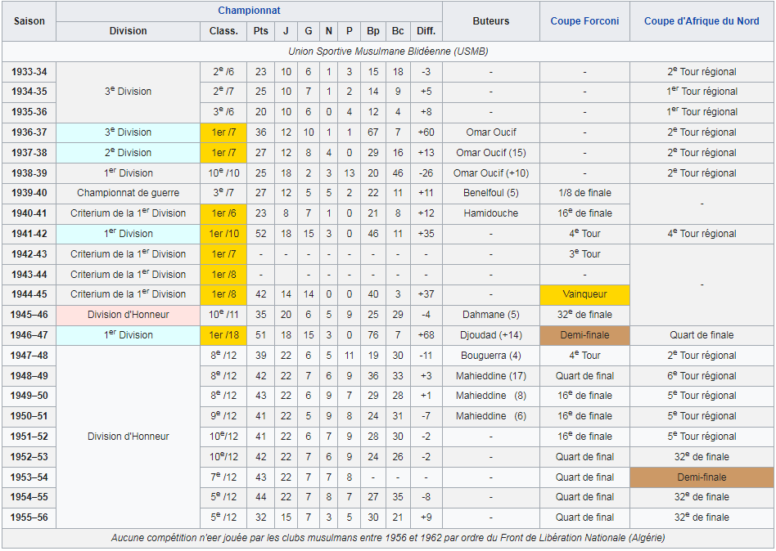
Task: Click the Bouguerra (4) scorer cell
Action: (x=491, y=356)
